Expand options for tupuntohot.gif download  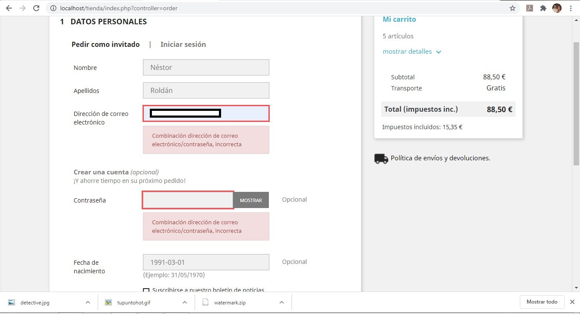(185, 302)
